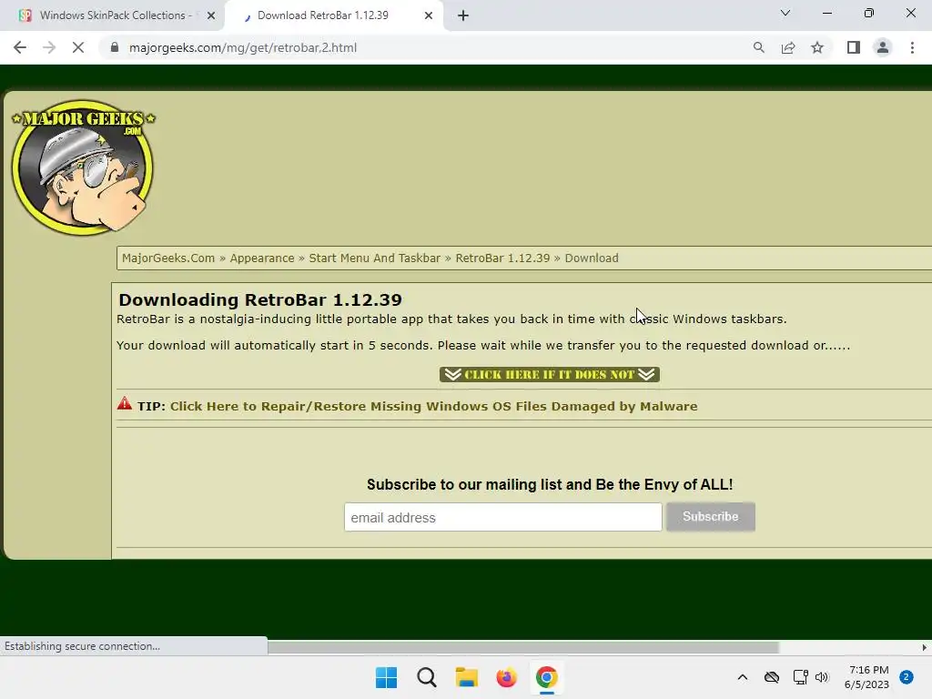Open Windows taskbar search
Viewport: 932px width, 699px height.
click(x=427, y=677)
